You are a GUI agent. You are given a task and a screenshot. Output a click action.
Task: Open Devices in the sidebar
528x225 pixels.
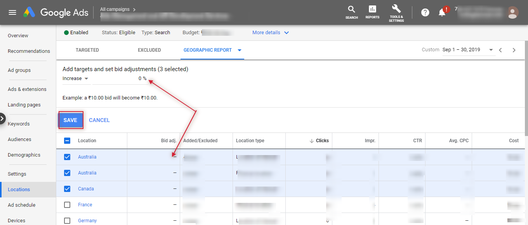click(x=16, y=221)
